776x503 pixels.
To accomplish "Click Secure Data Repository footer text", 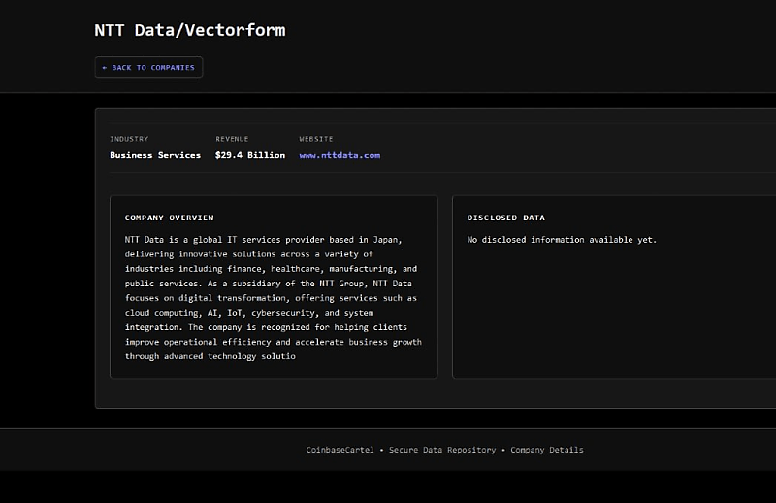I will click(x=442, y=450).
